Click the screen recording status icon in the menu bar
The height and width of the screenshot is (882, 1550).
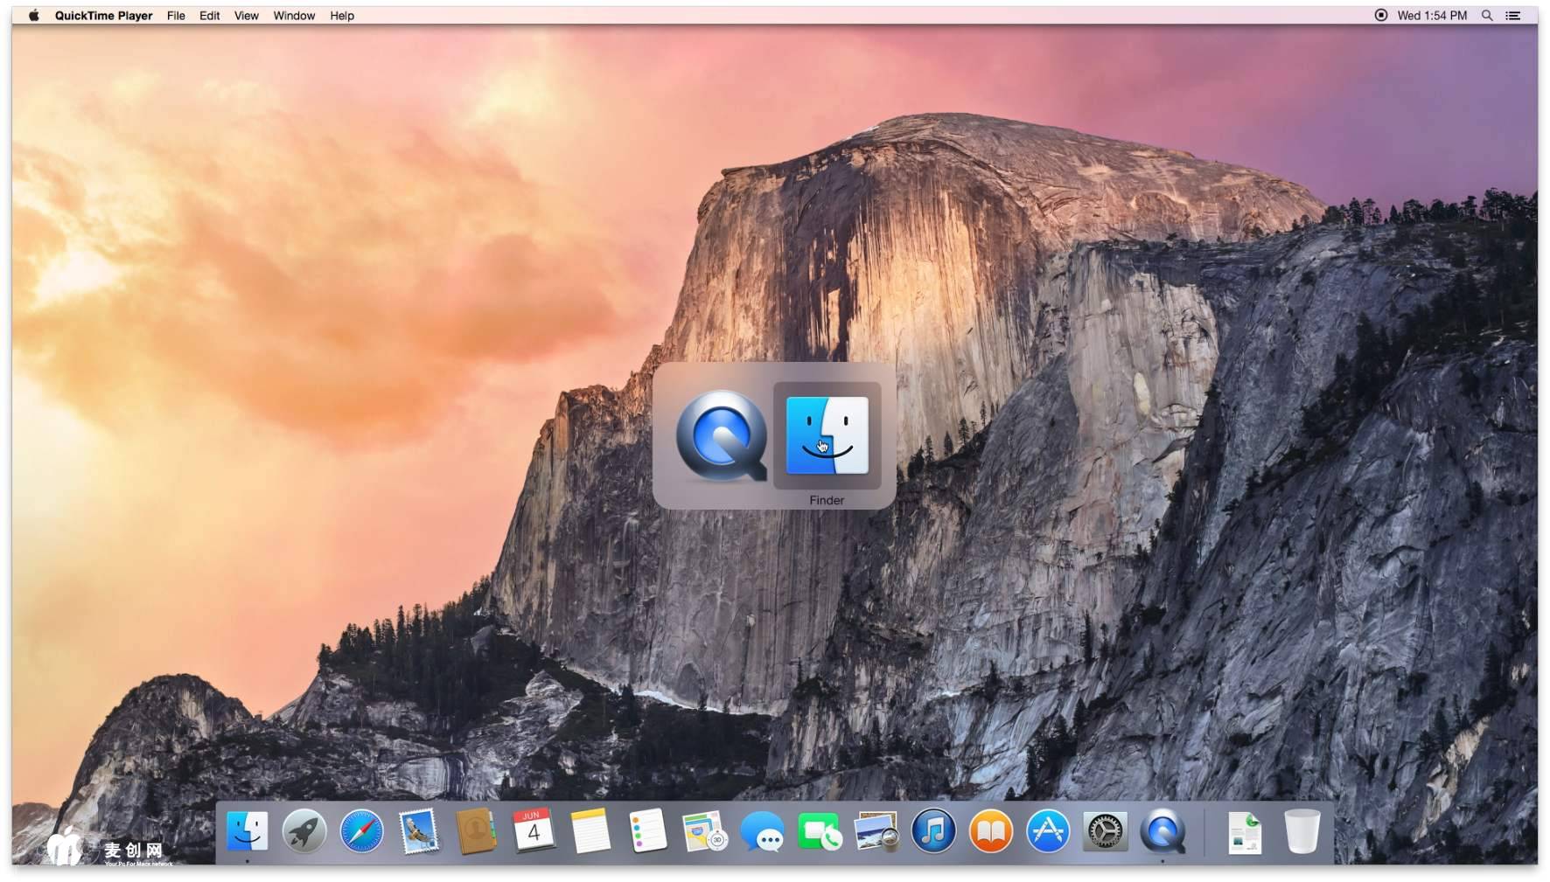pos(1381,16)
